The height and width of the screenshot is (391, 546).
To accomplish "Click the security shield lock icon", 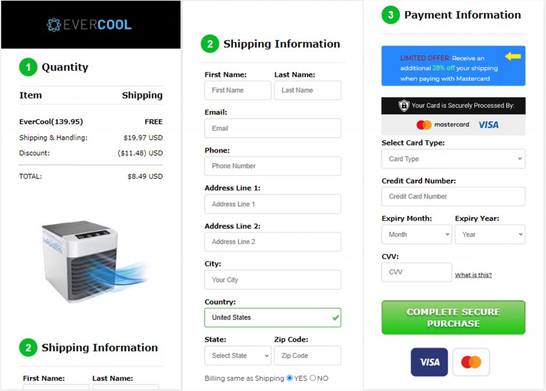I will (404, 106).
